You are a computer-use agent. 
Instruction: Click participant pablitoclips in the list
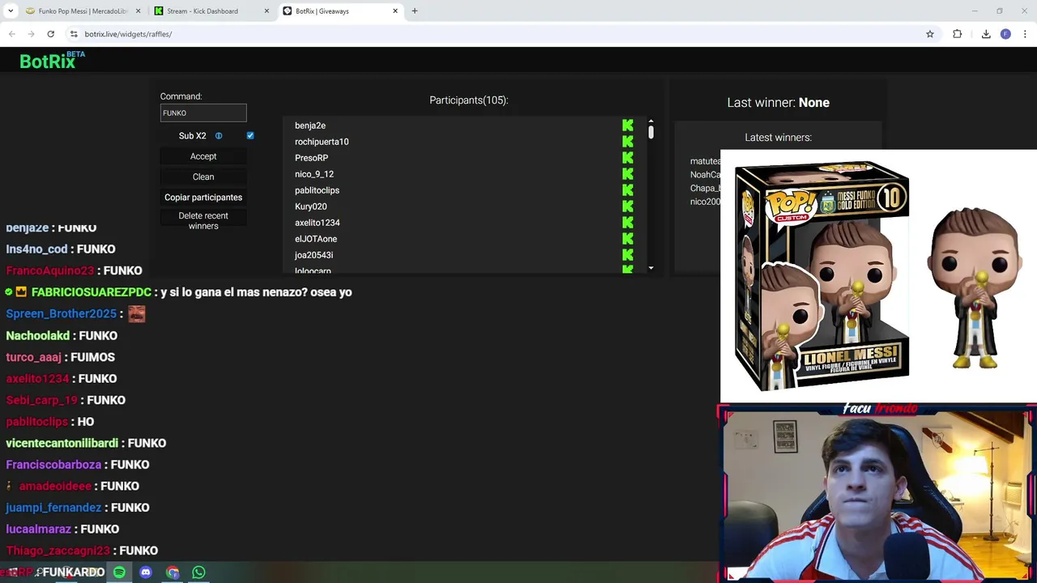click(317, 190)
